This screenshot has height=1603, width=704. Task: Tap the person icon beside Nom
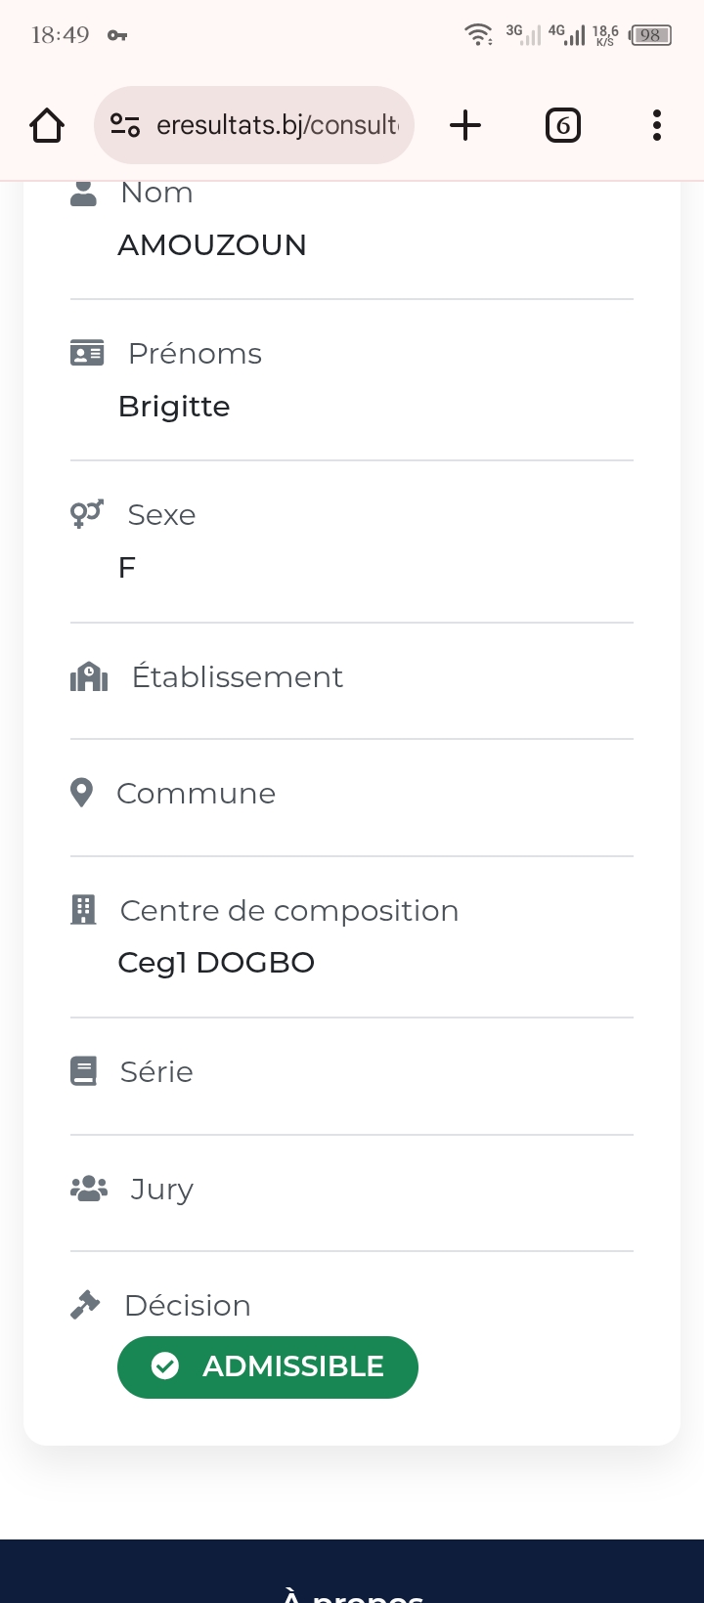coord(84,194)
